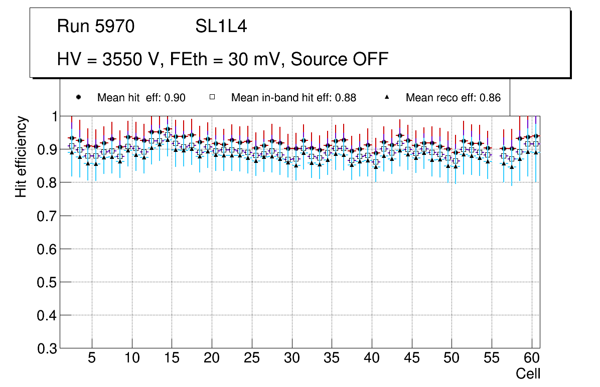
Task: Select the "Mean in-band hit eff: 0.88" legend label
Action: click(x=293, y=98)
